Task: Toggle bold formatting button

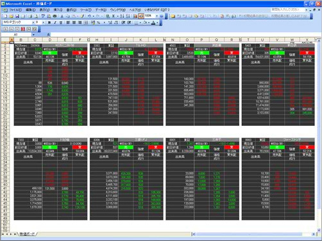Action: click(49, 22)
